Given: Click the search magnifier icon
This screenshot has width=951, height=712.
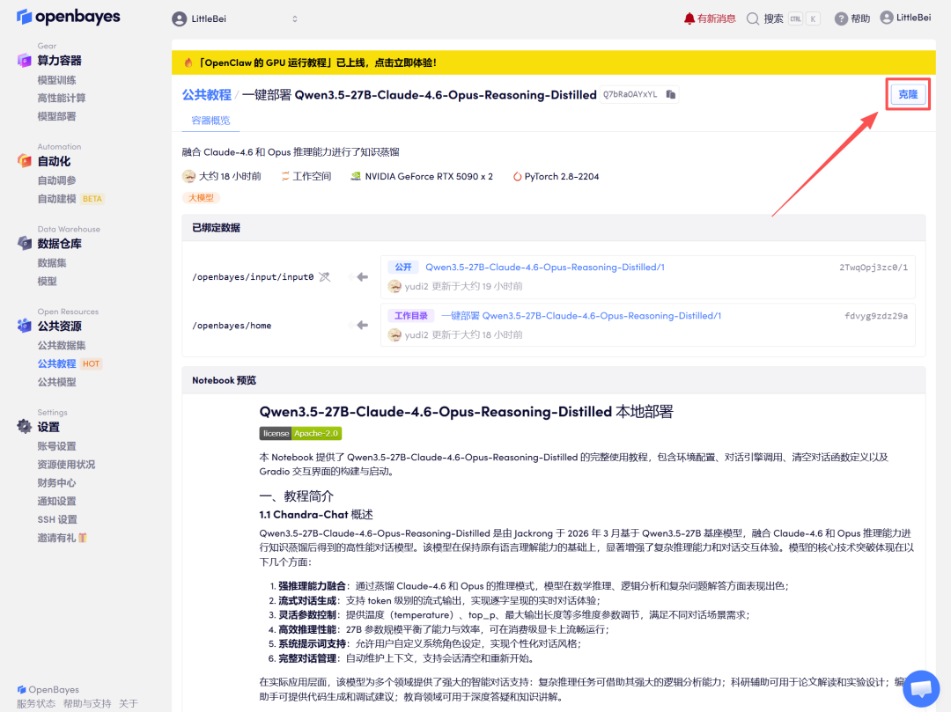Looking at the screenshot, I should point(753,18).
